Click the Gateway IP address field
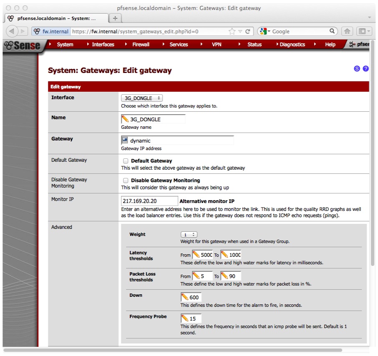378x356 pixels. tap(177, 140)
